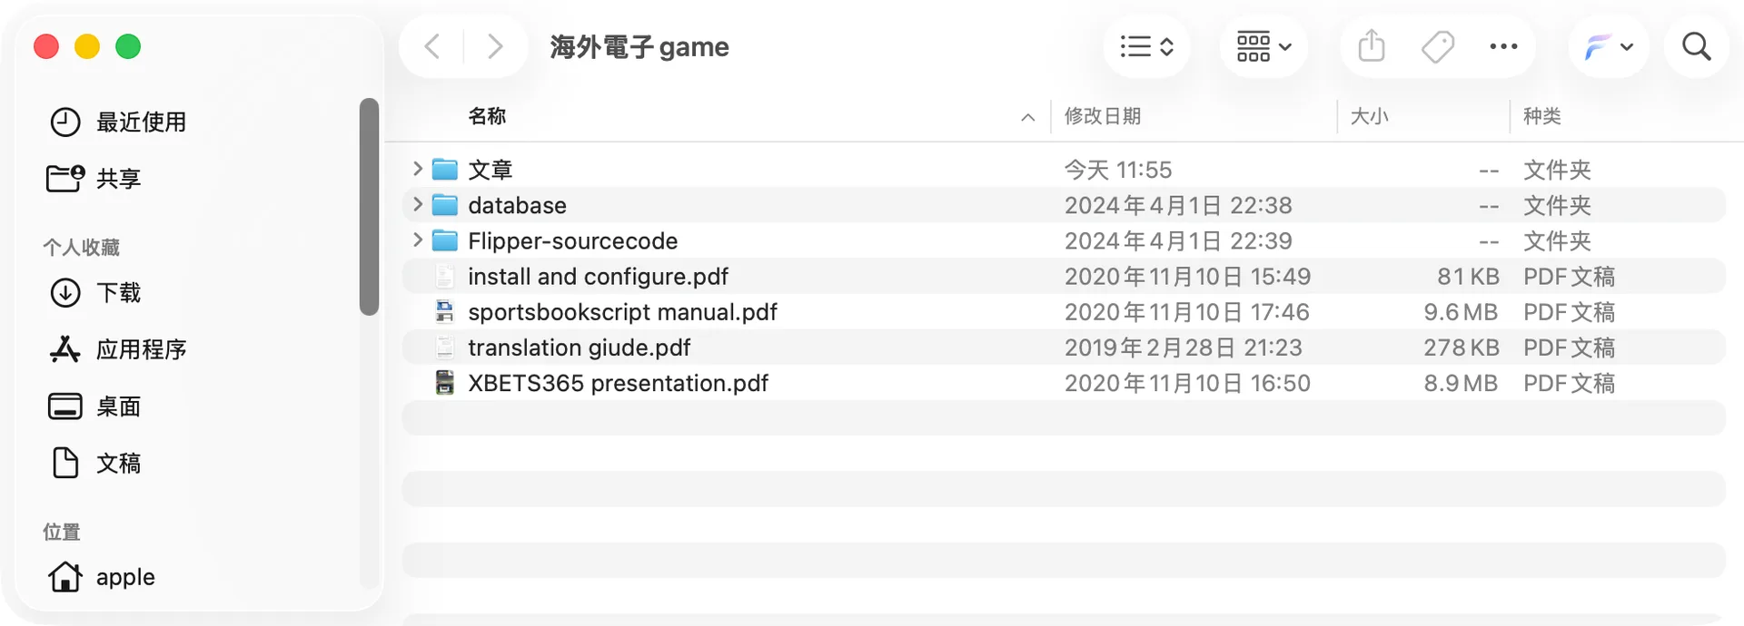The height and width of the screenshot is (626, 1744).
Task: Open 共享 shared folder in sidebar
Action: [x=94, y=178]
